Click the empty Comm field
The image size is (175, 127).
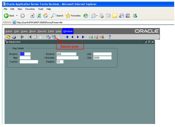(x=29, y=62)
